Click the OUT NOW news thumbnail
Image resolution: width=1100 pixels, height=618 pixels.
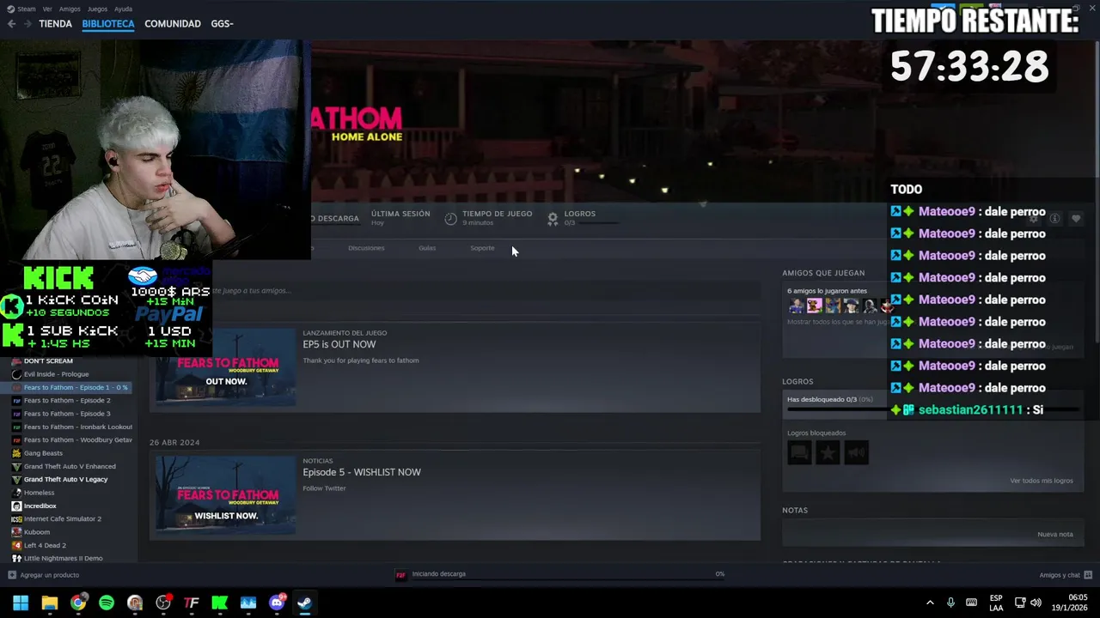pyautogui.click(x=226, y=367)
